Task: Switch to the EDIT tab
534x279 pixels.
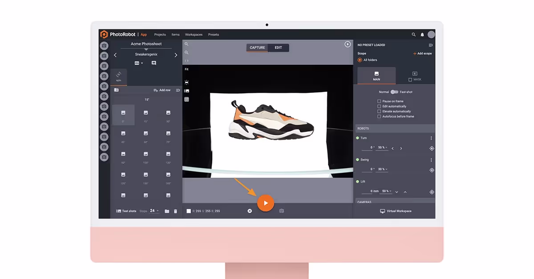Action: pos(278,48)
